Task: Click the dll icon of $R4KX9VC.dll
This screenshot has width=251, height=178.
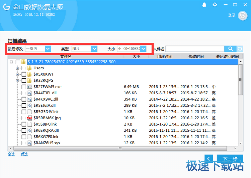Action: tap(29, 99)
